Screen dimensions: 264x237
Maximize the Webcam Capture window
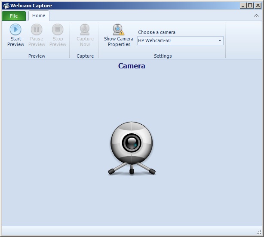click(x=250, y=6)
